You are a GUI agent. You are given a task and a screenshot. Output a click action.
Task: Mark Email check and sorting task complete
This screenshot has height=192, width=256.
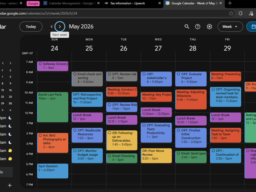(x=75, y=74)
